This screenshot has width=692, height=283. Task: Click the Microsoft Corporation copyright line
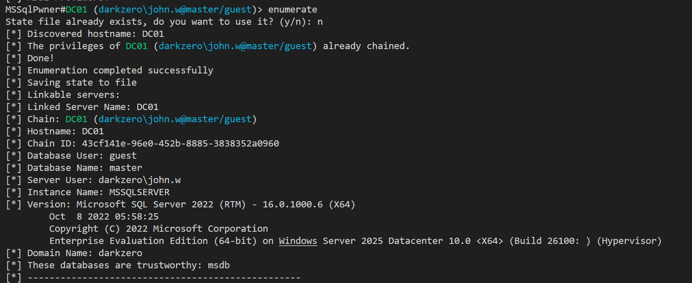click(158, 229)
